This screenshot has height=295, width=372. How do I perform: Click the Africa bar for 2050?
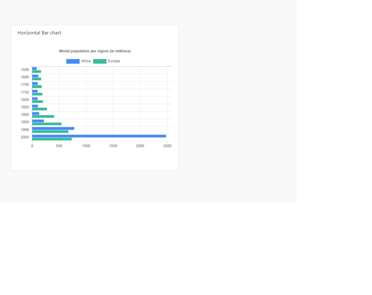point(99,136)
